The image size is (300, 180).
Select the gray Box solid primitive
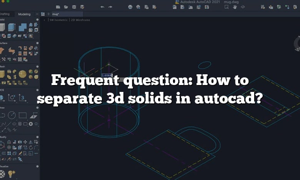(x=2, y=27)
